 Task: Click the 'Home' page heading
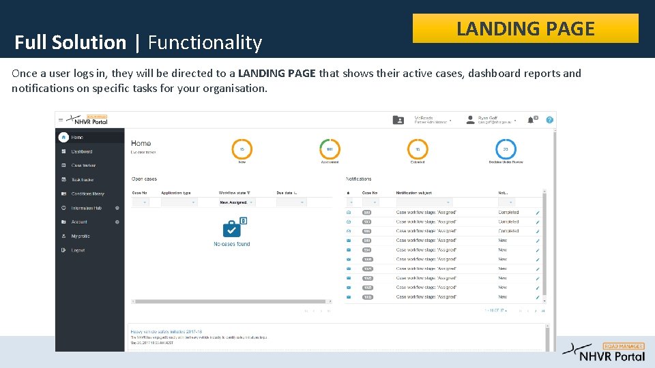[x=141, y=143]
